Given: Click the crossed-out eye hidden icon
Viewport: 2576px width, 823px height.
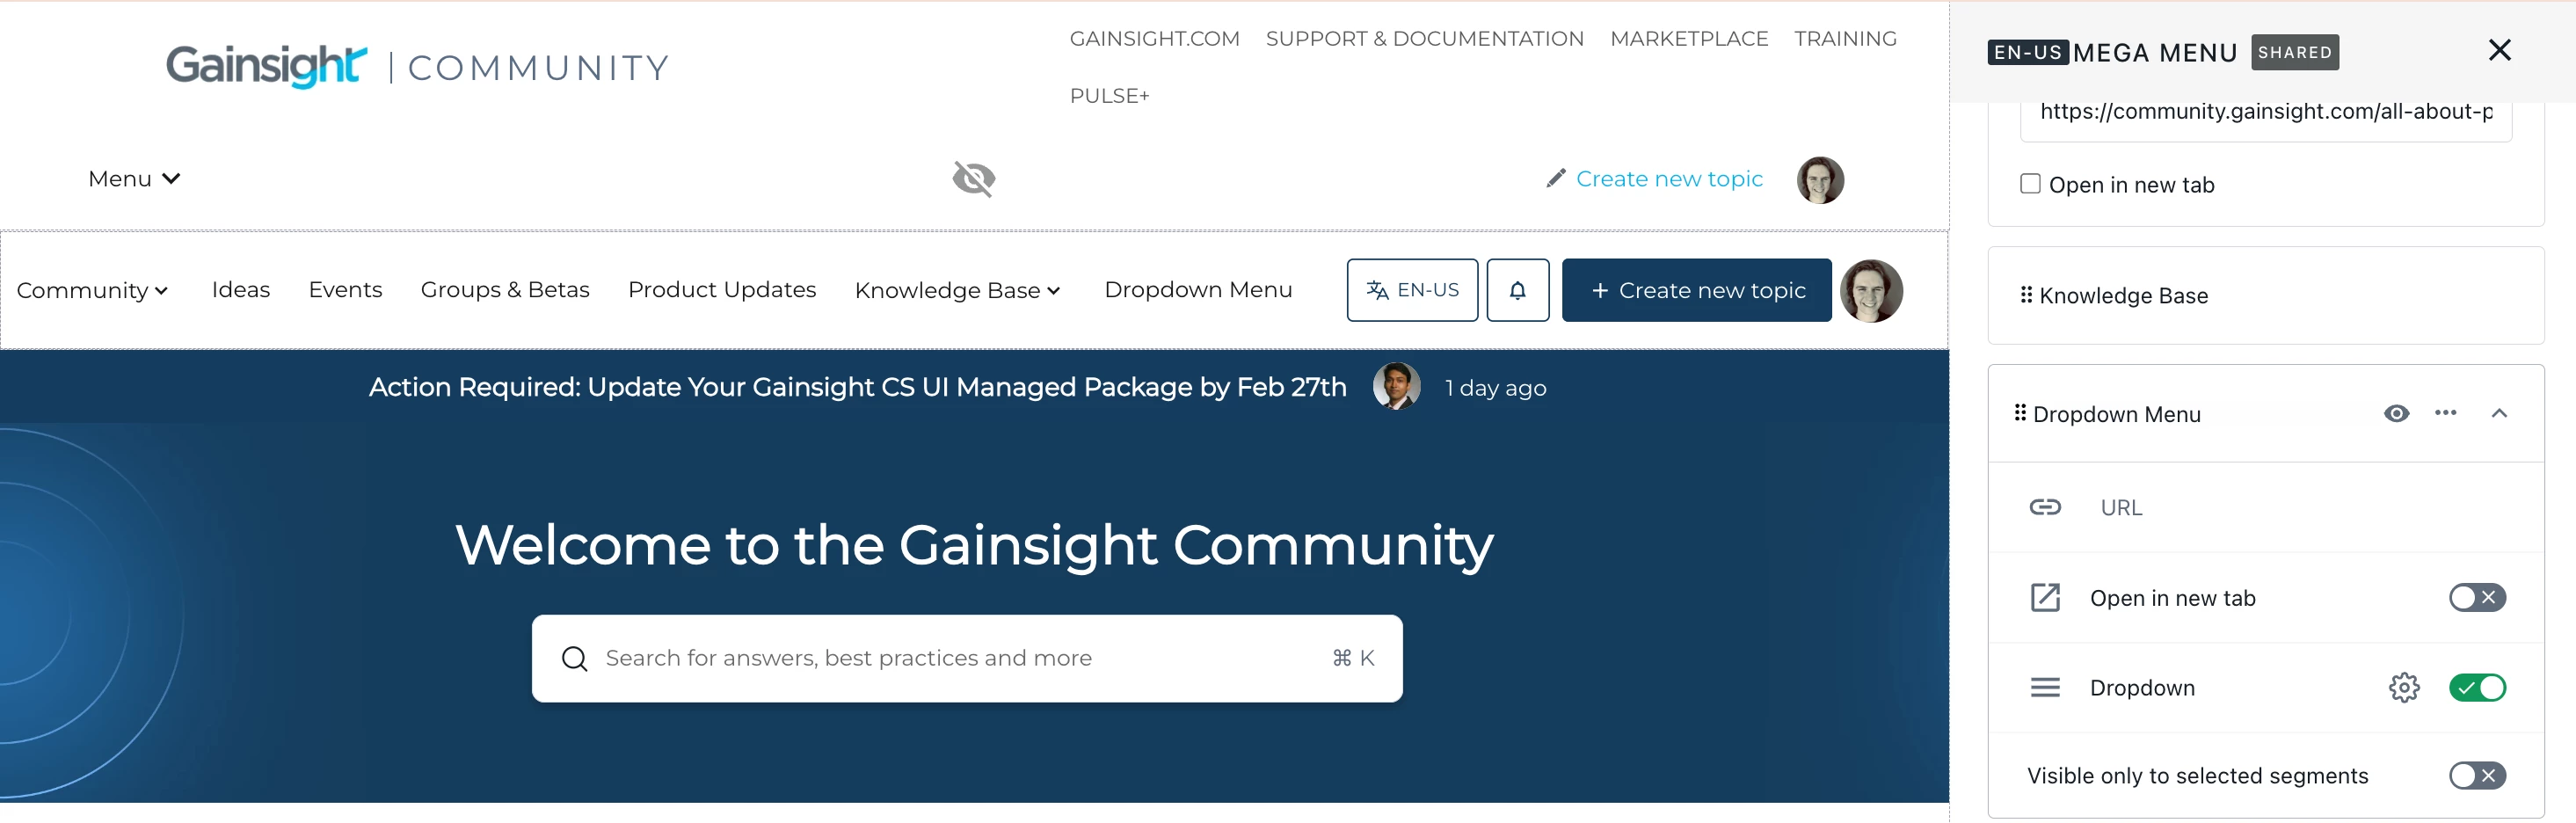Looking at the screenshot, I should click(x=973, y=179).
